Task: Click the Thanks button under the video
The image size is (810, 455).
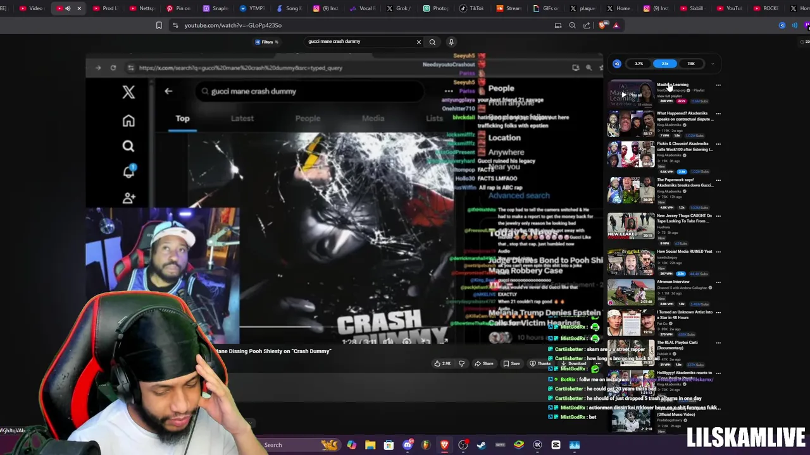Action: [540, 363]
